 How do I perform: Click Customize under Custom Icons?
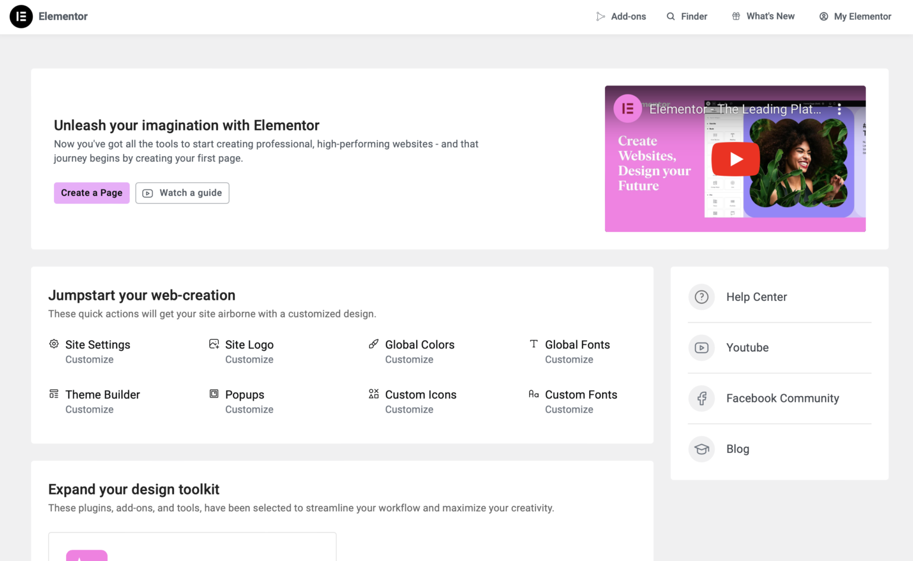pyautogui.click(x=409, y=410)
